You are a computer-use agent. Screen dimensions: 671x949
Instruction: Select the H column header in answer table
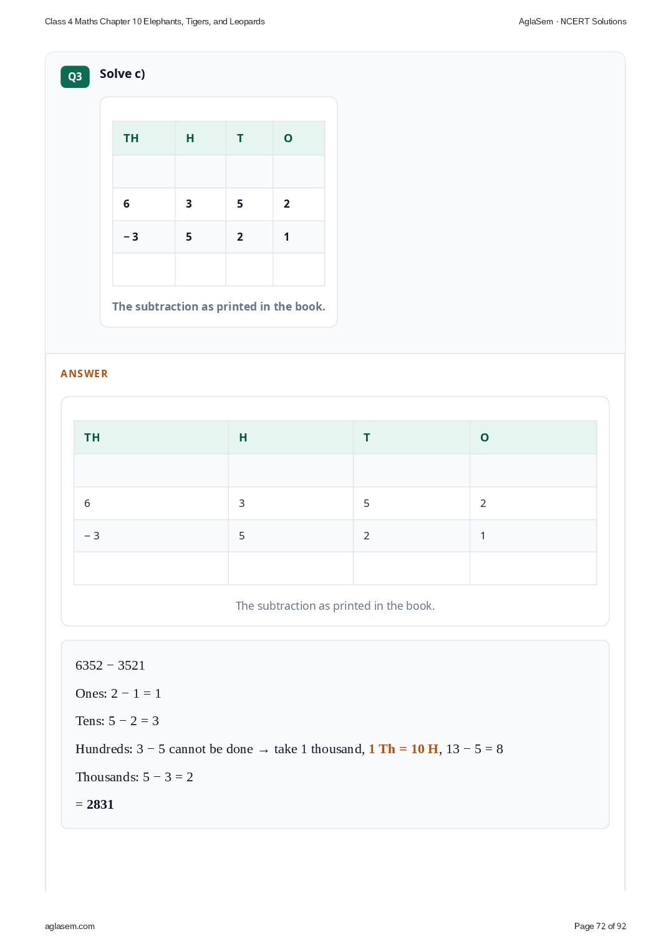[x=291, y=438]
